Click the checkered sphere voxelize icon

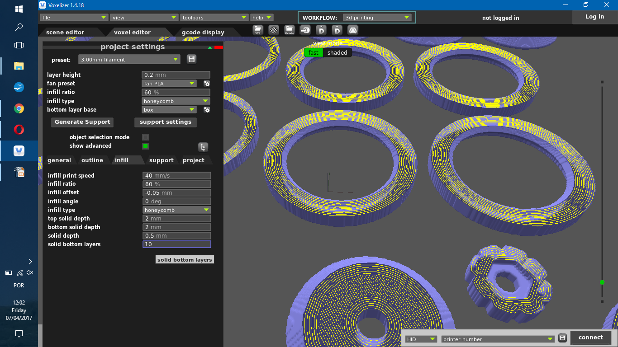click(x=274, y=30)
